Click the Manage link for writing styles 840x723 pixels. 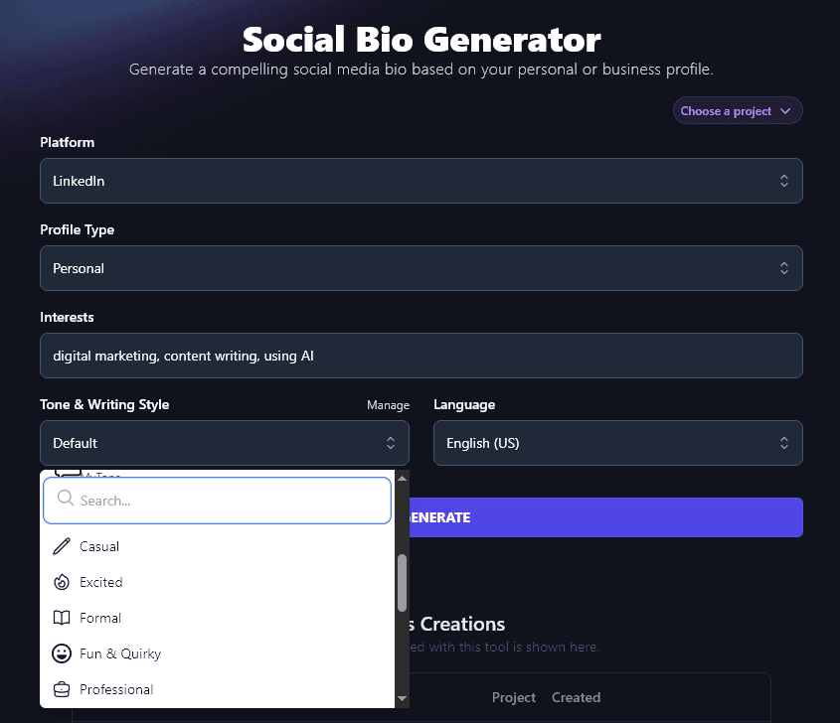click(388, 405)
